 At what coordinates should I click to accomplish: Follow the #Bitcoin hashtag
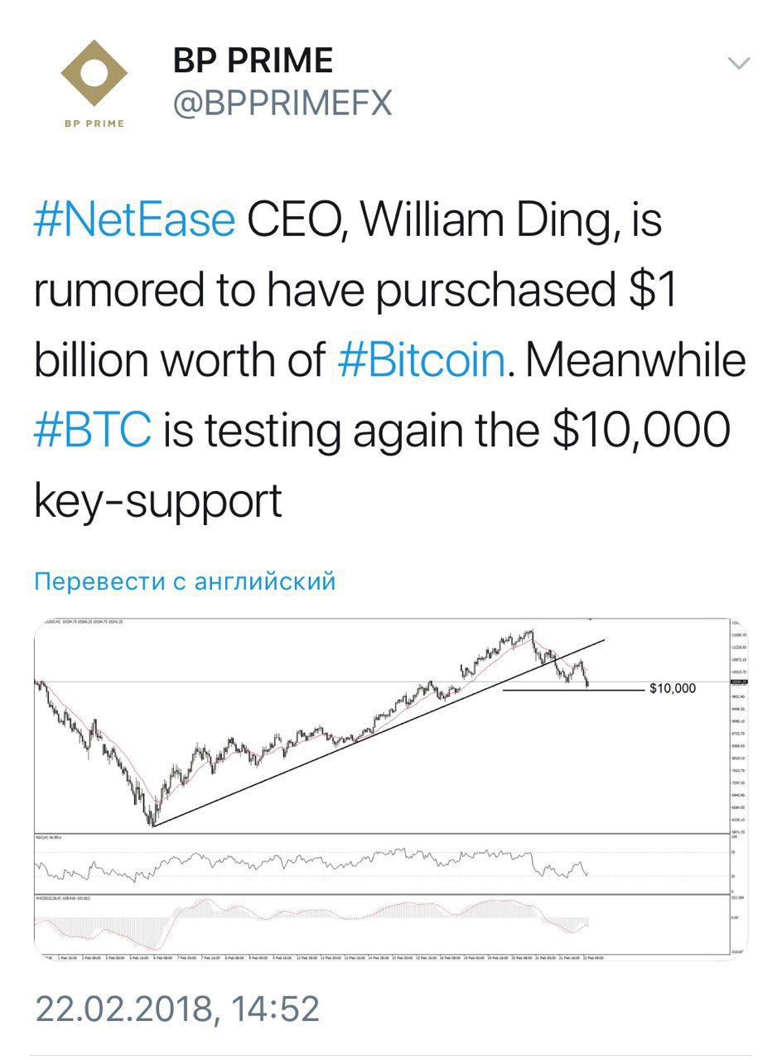point(422,362)
